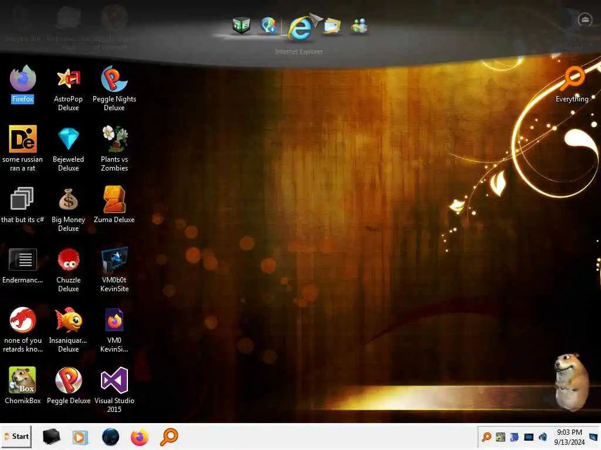Click the globe download icon in the top dock
This screenshot has width=601, height=450.
point(269,26)
